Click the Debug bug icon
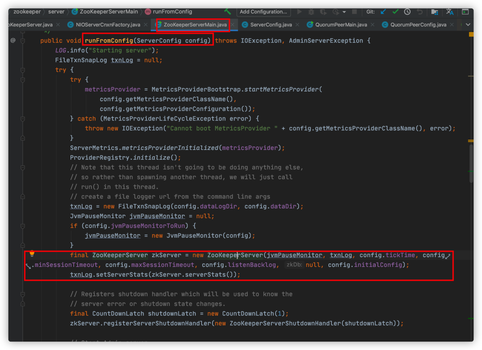Image resolution: width=482 pixels, height=350 pixels. [311, 12]
